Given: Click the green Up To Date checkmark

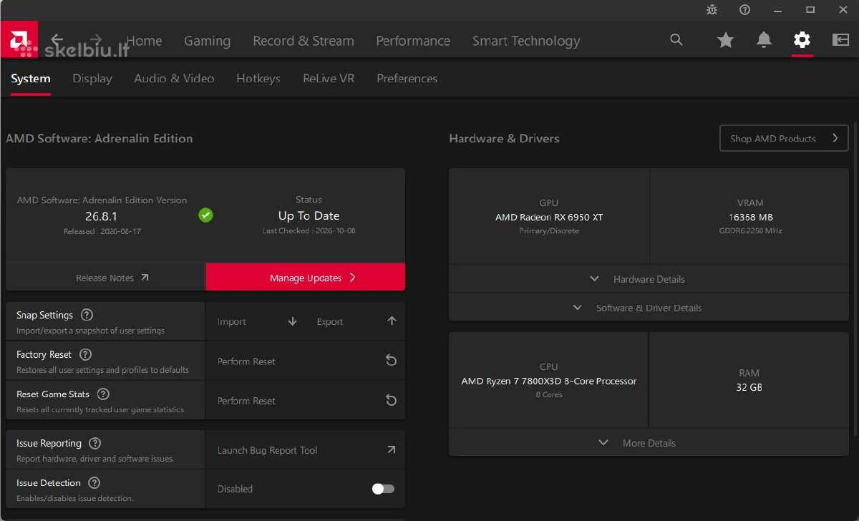Looking at the screenshot, I should [205, 215].
